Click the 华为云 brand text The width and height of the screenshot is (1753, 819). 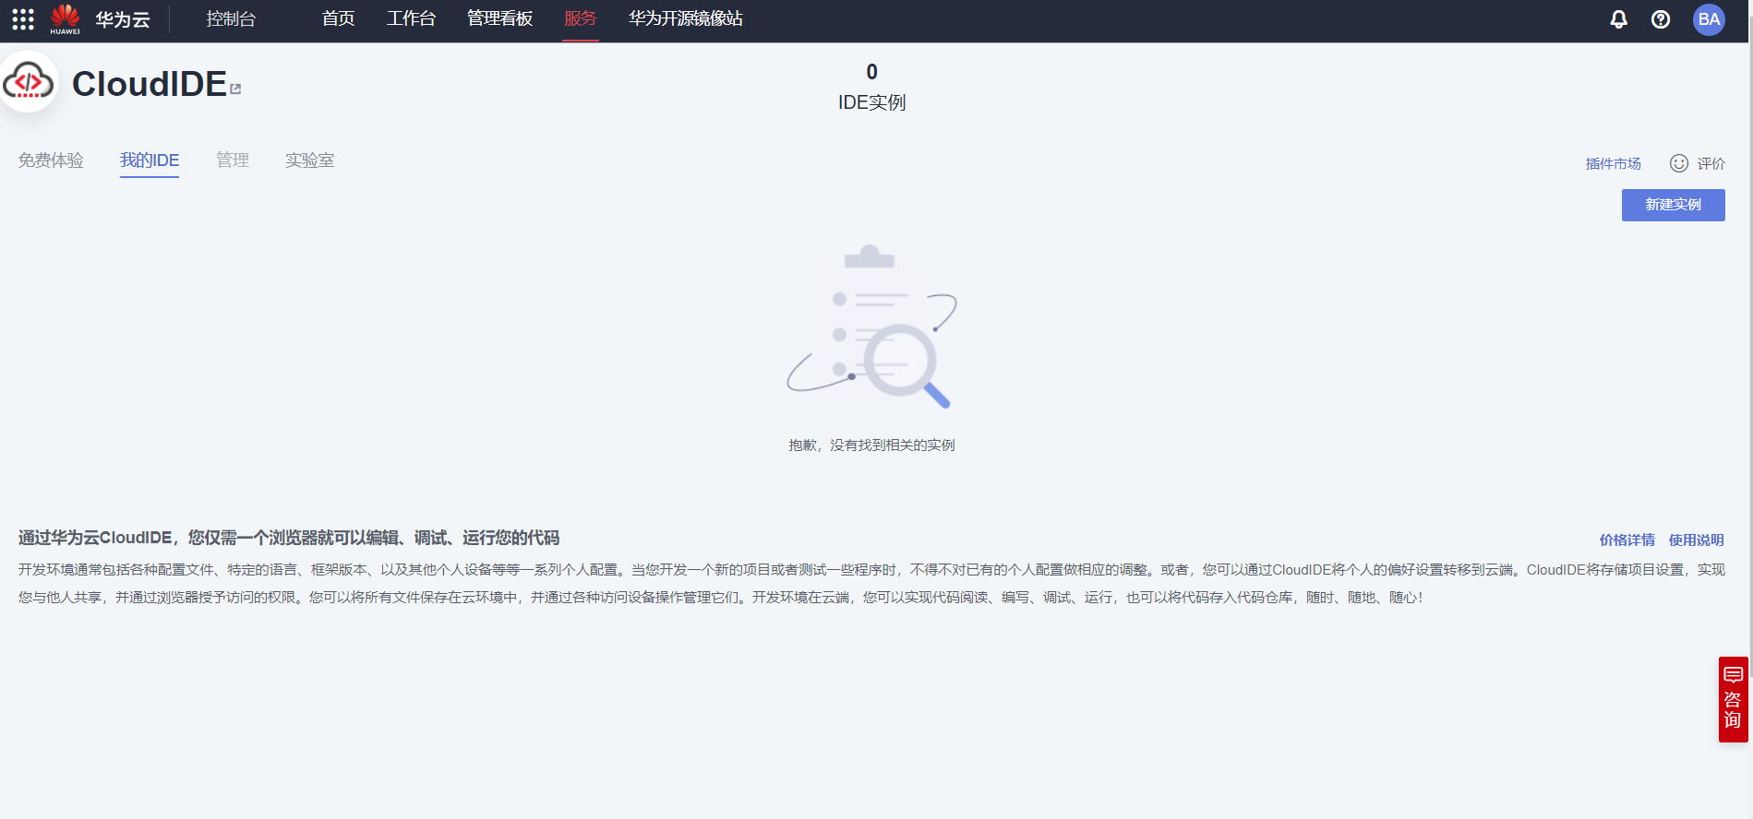(x=123, y=20)
